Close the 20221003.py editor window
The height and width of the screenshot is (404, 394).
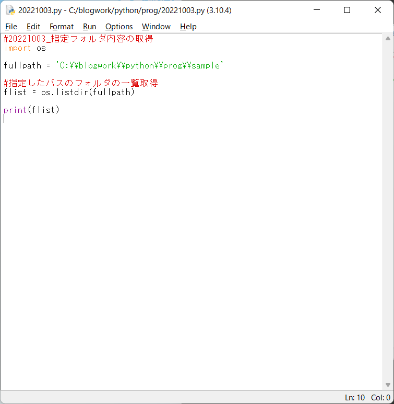click(377, 10)
